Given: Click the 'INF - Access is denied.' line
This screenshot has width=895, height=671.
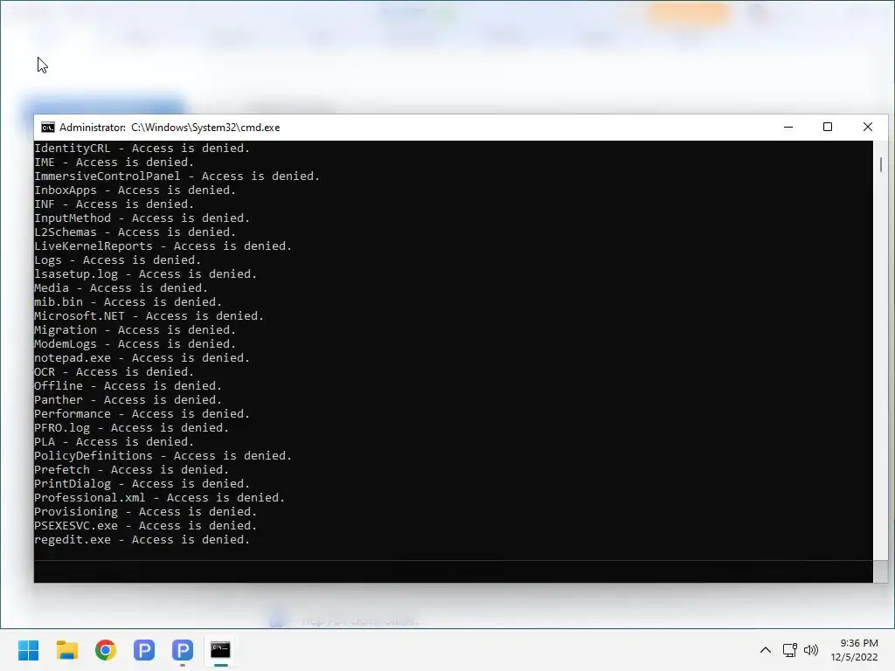Looking at the screenshot, I should pyautogui.click(x=114, y=204).
